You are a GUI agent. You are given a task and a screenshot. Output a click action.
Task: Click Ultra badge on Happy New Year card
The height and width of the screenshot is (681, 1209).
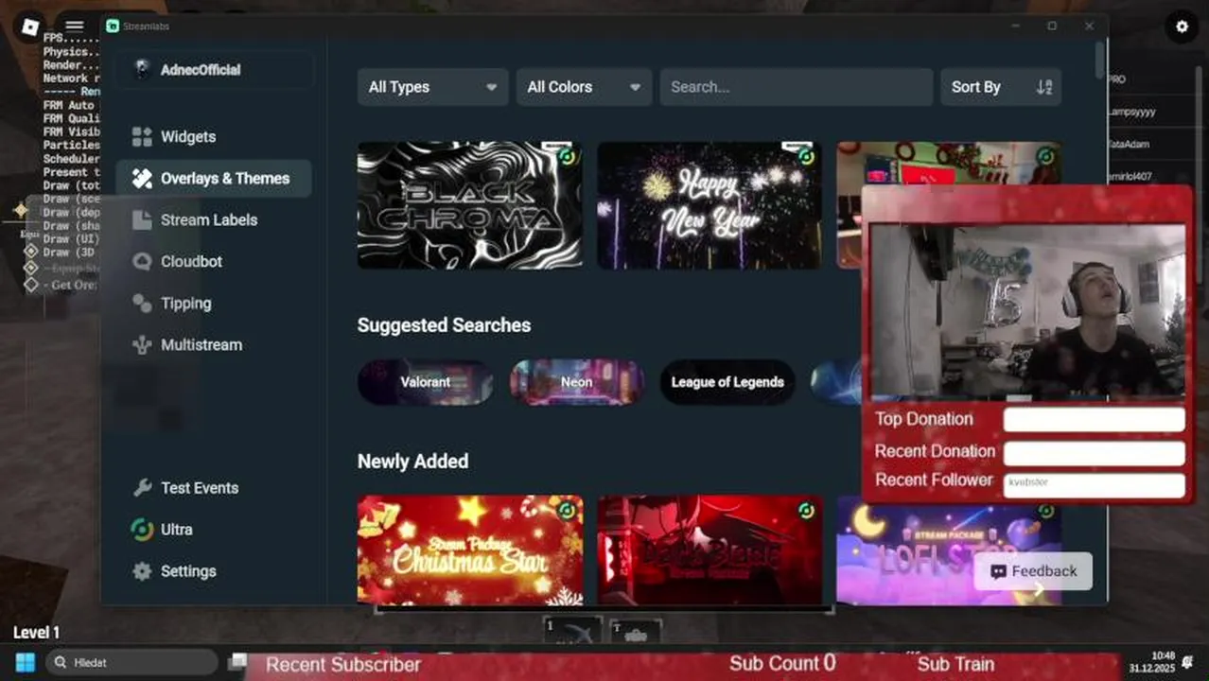[x=806, y=157]
